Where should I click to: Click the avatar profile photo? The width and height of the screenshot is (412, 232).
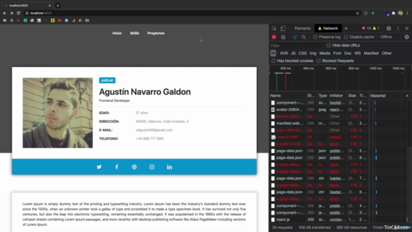(57, 113)
